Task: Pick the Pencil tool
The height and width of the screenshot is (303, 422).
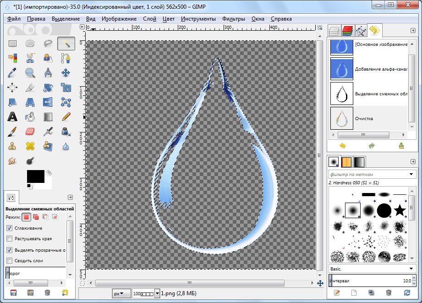Action: pyautogui.click(x=66, y=116)
